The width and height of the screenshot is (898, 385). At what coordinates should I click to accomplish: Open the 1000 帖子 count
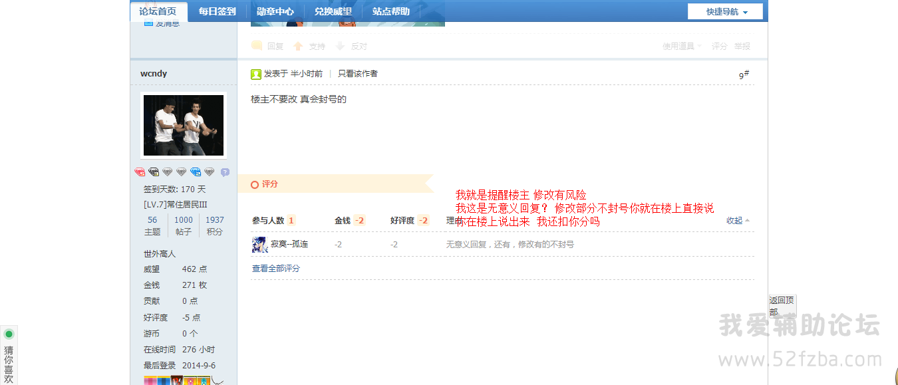click(184, 225)
